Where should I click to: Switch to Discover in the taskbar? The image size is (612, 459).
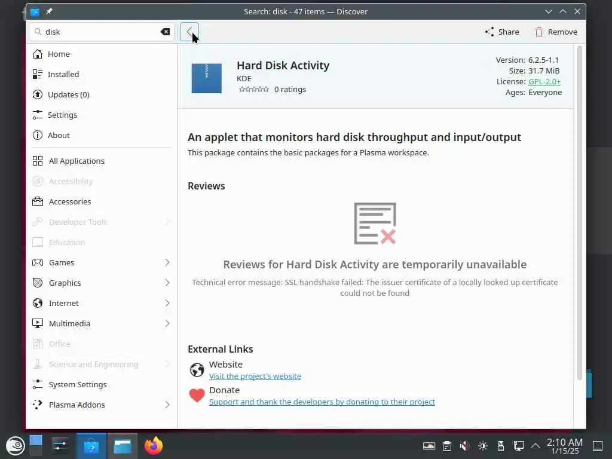point(91,446)
